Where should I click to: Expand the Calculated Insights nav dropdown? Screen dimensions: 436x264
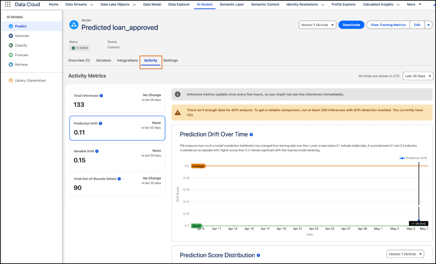pyautogui.click(x=398, y=4)
